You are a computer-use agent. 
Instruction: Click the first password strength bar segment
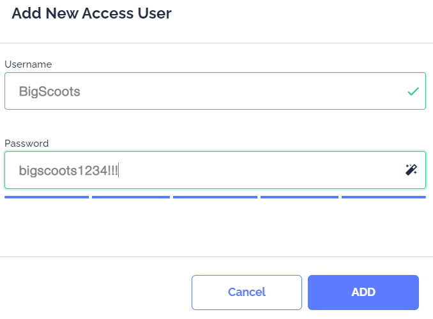(47, 197)
